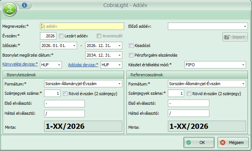
Task: Check the Pénzforgalmi elszámolás option
Action: 131,55
